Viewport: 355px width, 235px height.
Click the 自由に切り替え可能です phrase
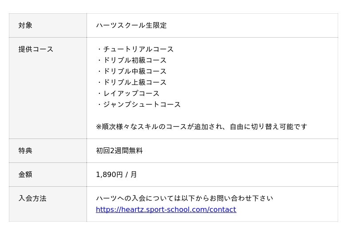click(x=268, y=127)
